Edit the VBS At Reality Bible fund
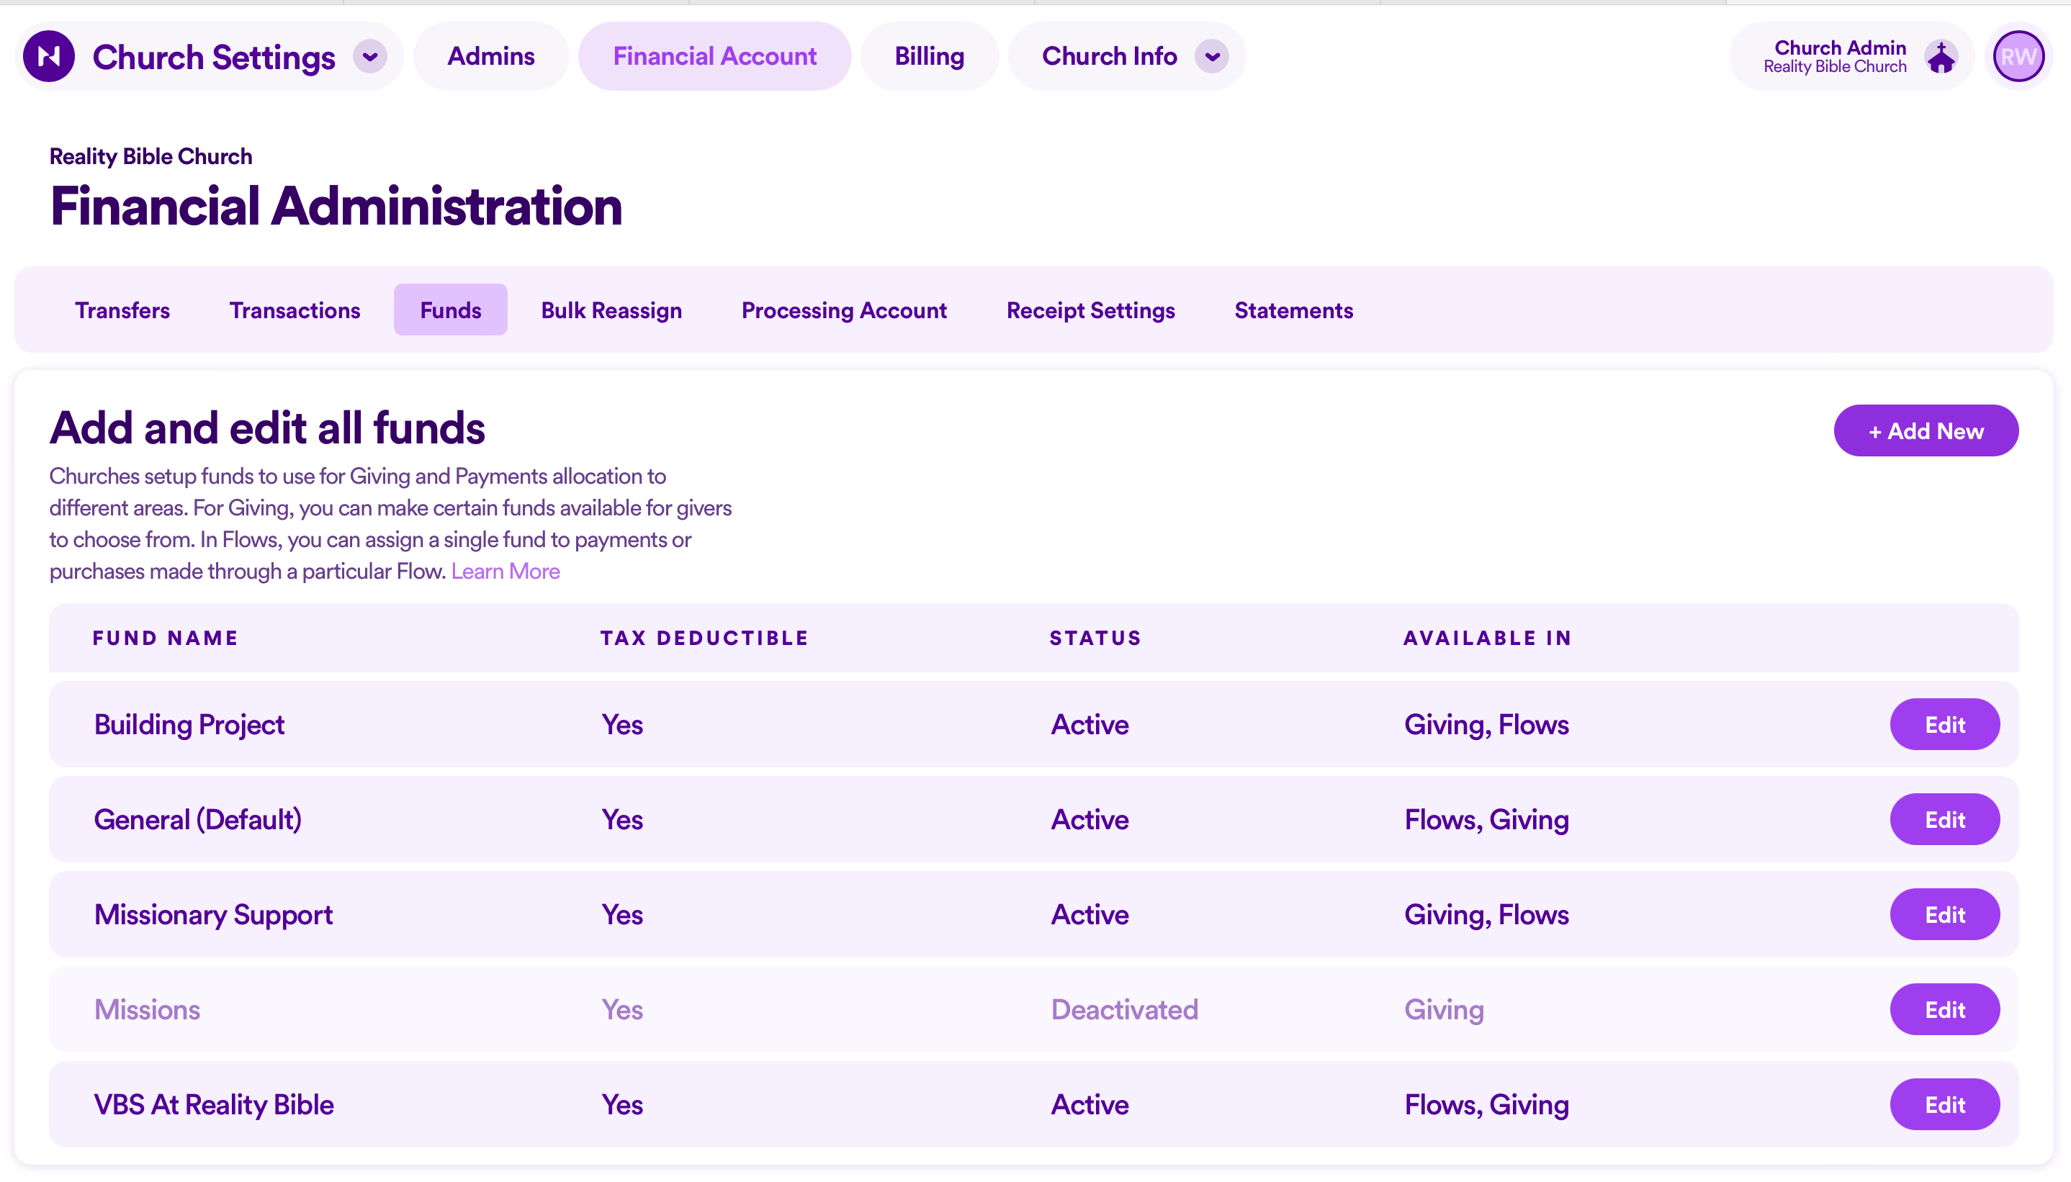 (x=1944, y=1104)
